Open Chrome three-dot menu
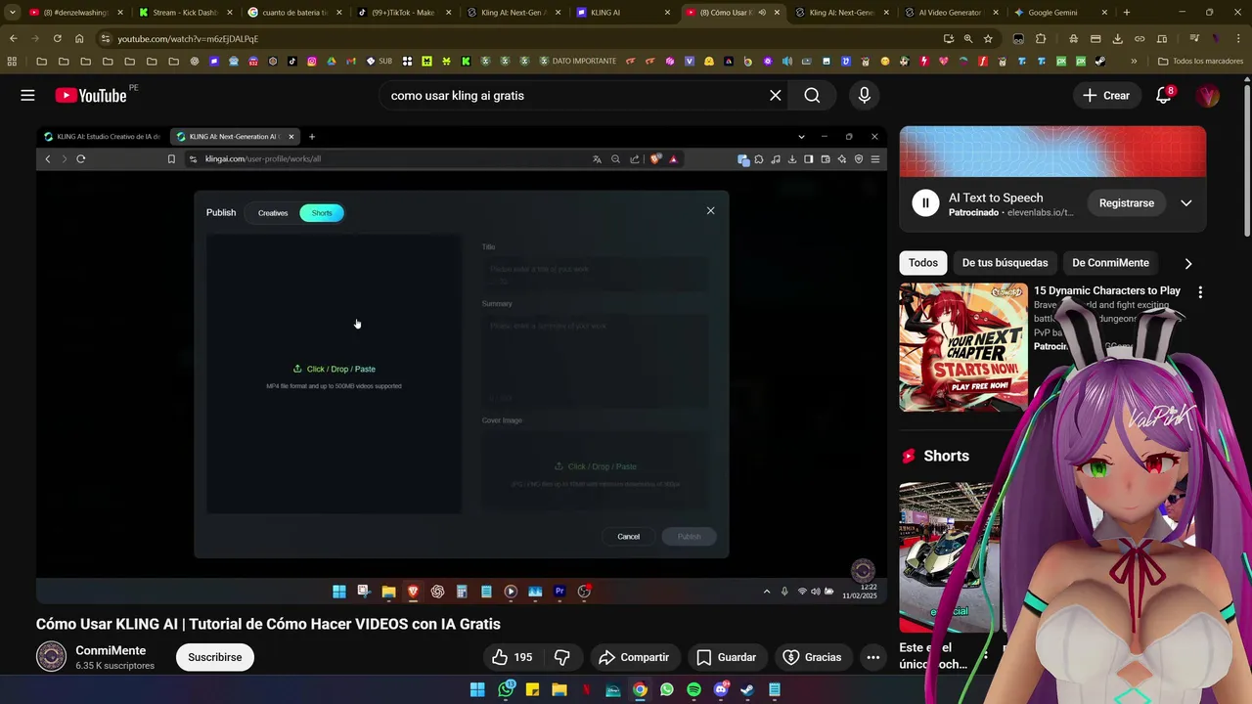The height and width of the screenshot is (704, 1252). click(x=1237, y=38)
